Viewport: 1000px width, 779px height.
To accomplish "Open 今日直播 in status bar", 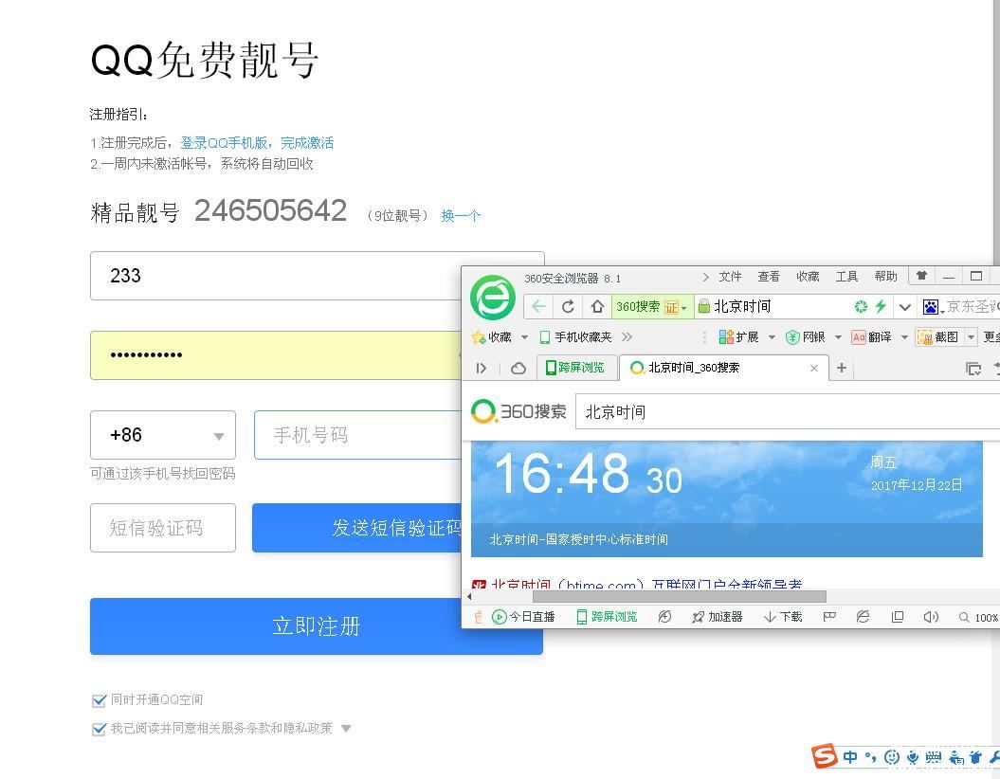I will (x=523, y=616).
